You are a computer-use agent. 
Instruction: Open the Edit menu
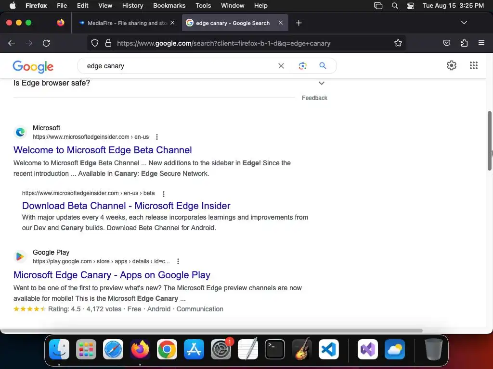(x=82, y=6)
